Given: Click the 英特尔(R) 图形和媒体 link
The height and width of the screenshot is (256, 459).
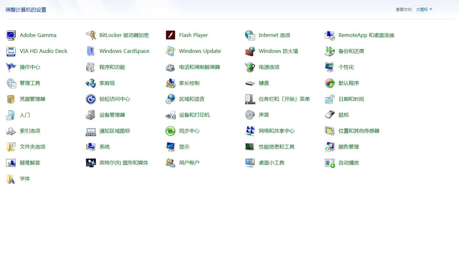Looking at the screenshot, I should pyautogui.click(x=124, y=163).
